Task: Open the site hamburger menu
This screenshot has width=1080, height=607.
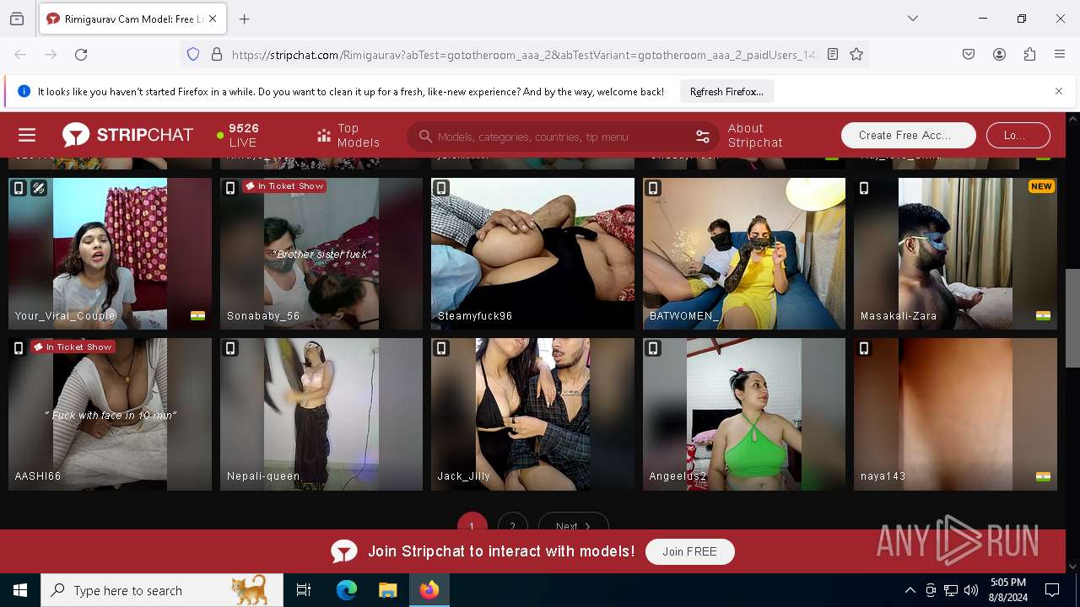Action: click(x=27, y=135)
